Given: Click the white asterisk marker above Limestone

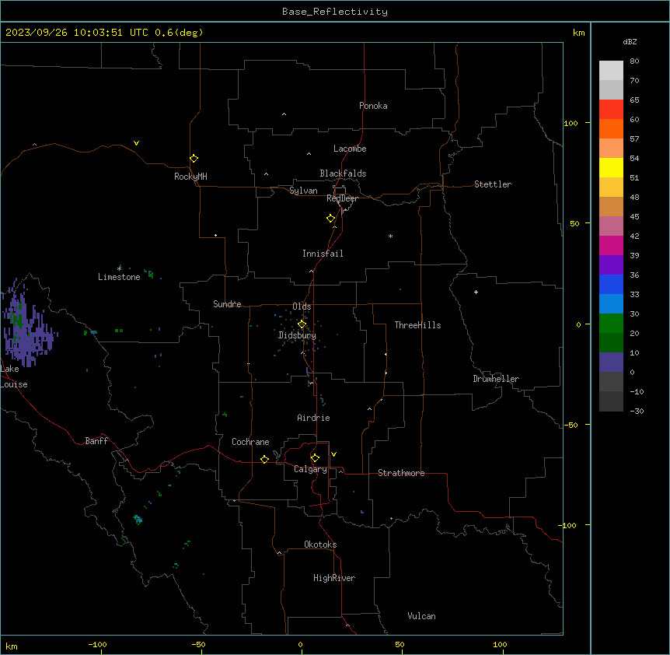Looking at the screenshot, I should (x=119, y=268).
